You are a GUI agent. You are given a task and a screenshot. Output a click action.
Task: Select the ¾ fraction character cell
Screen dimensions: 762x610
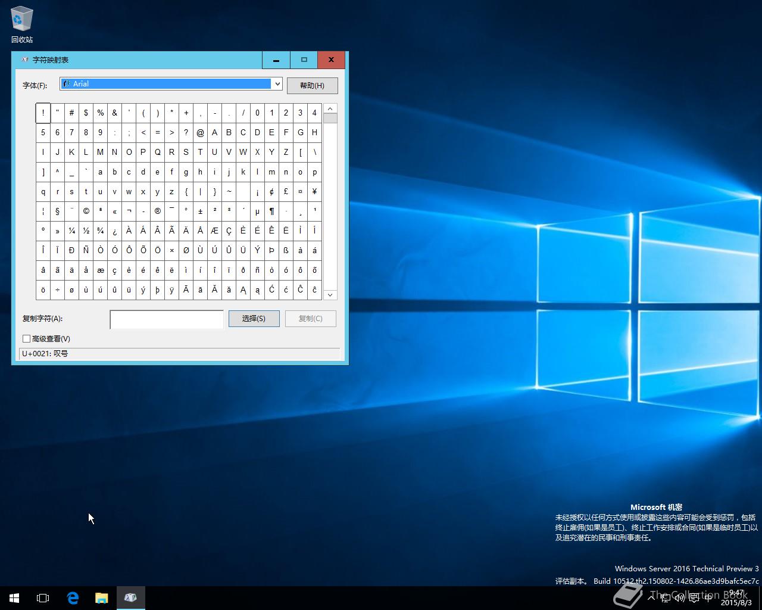pos(100,231)
